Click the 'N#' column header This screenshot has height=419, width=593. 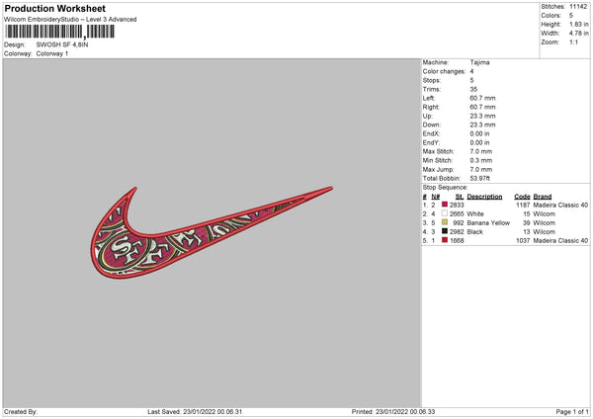(x=435, y=197)
